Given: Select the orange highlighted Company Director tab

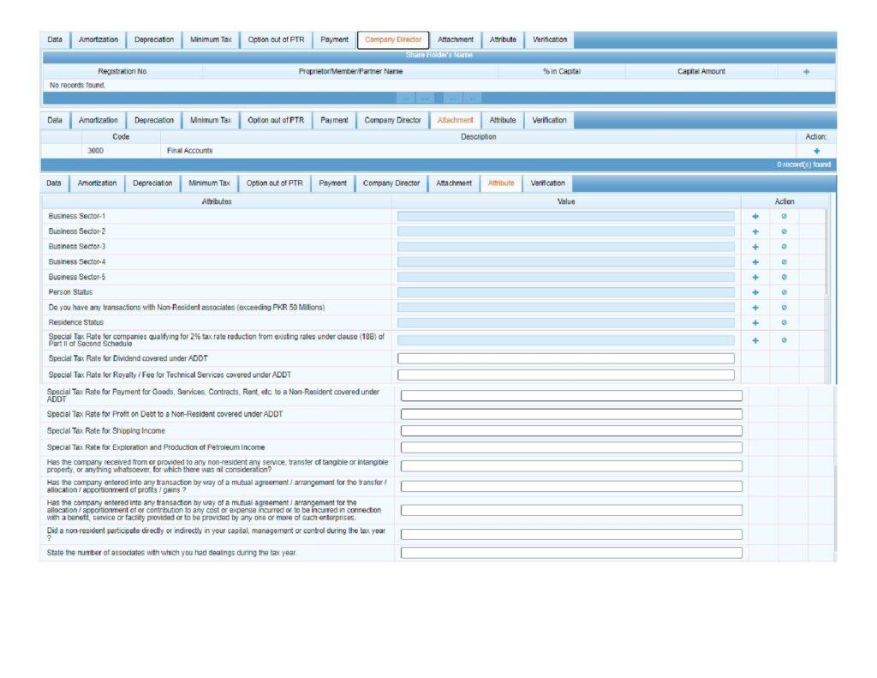Looking at the screenshot, I should [392, 39].
